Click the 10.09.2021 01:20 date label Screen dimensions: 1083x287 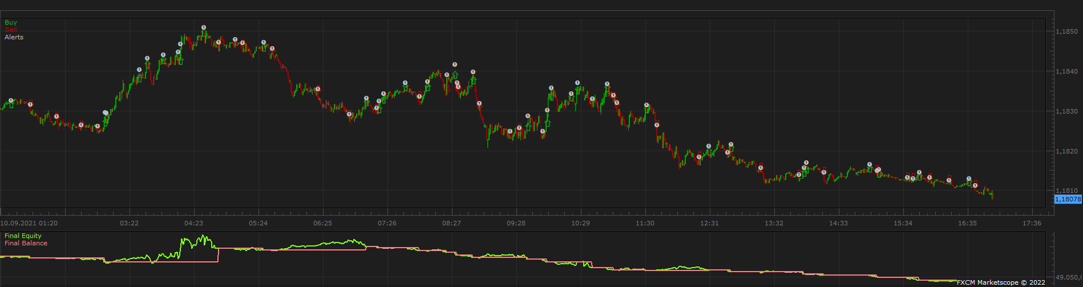pyautogui.click(x=29, y=223)
